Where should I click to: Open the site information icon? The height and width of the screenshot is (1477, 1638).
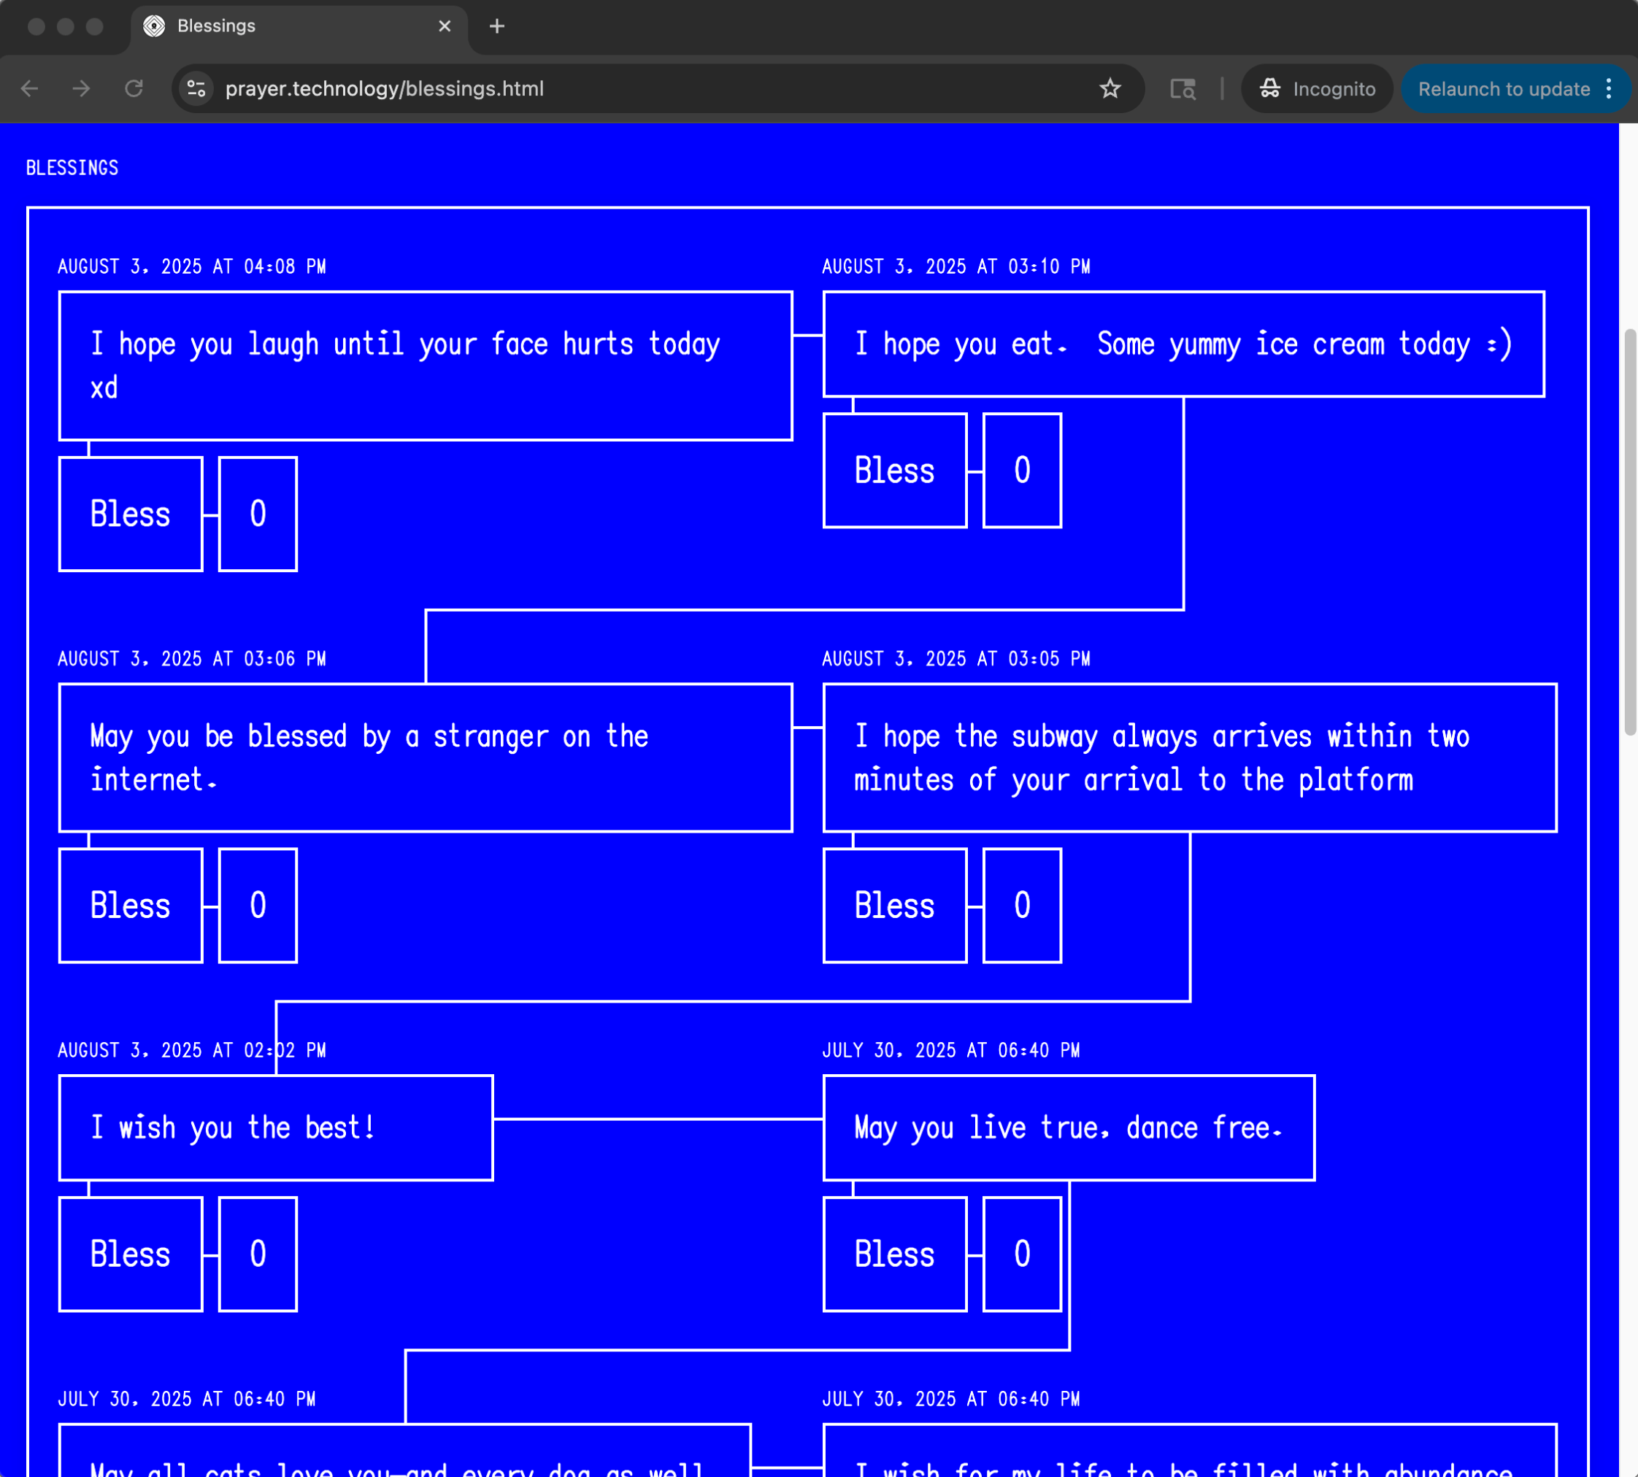pos(196,88)
